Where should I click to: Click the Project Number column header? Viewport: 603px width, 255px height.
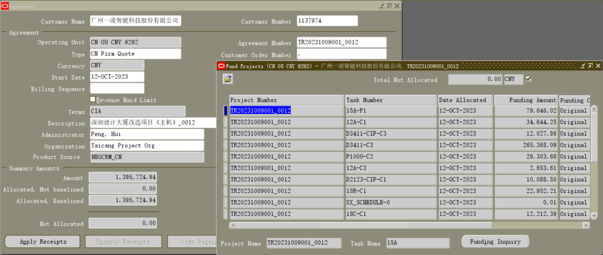click(x=286, y=100)
